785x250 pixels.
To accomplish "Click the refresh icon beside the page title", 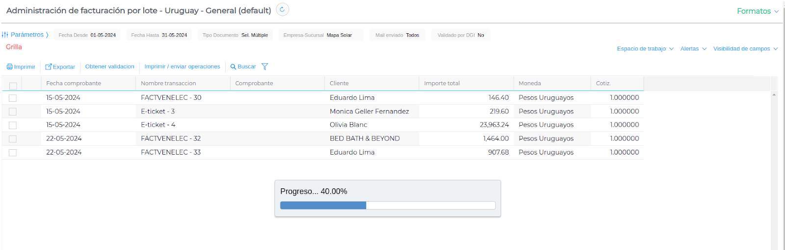I will pos(282,10).
